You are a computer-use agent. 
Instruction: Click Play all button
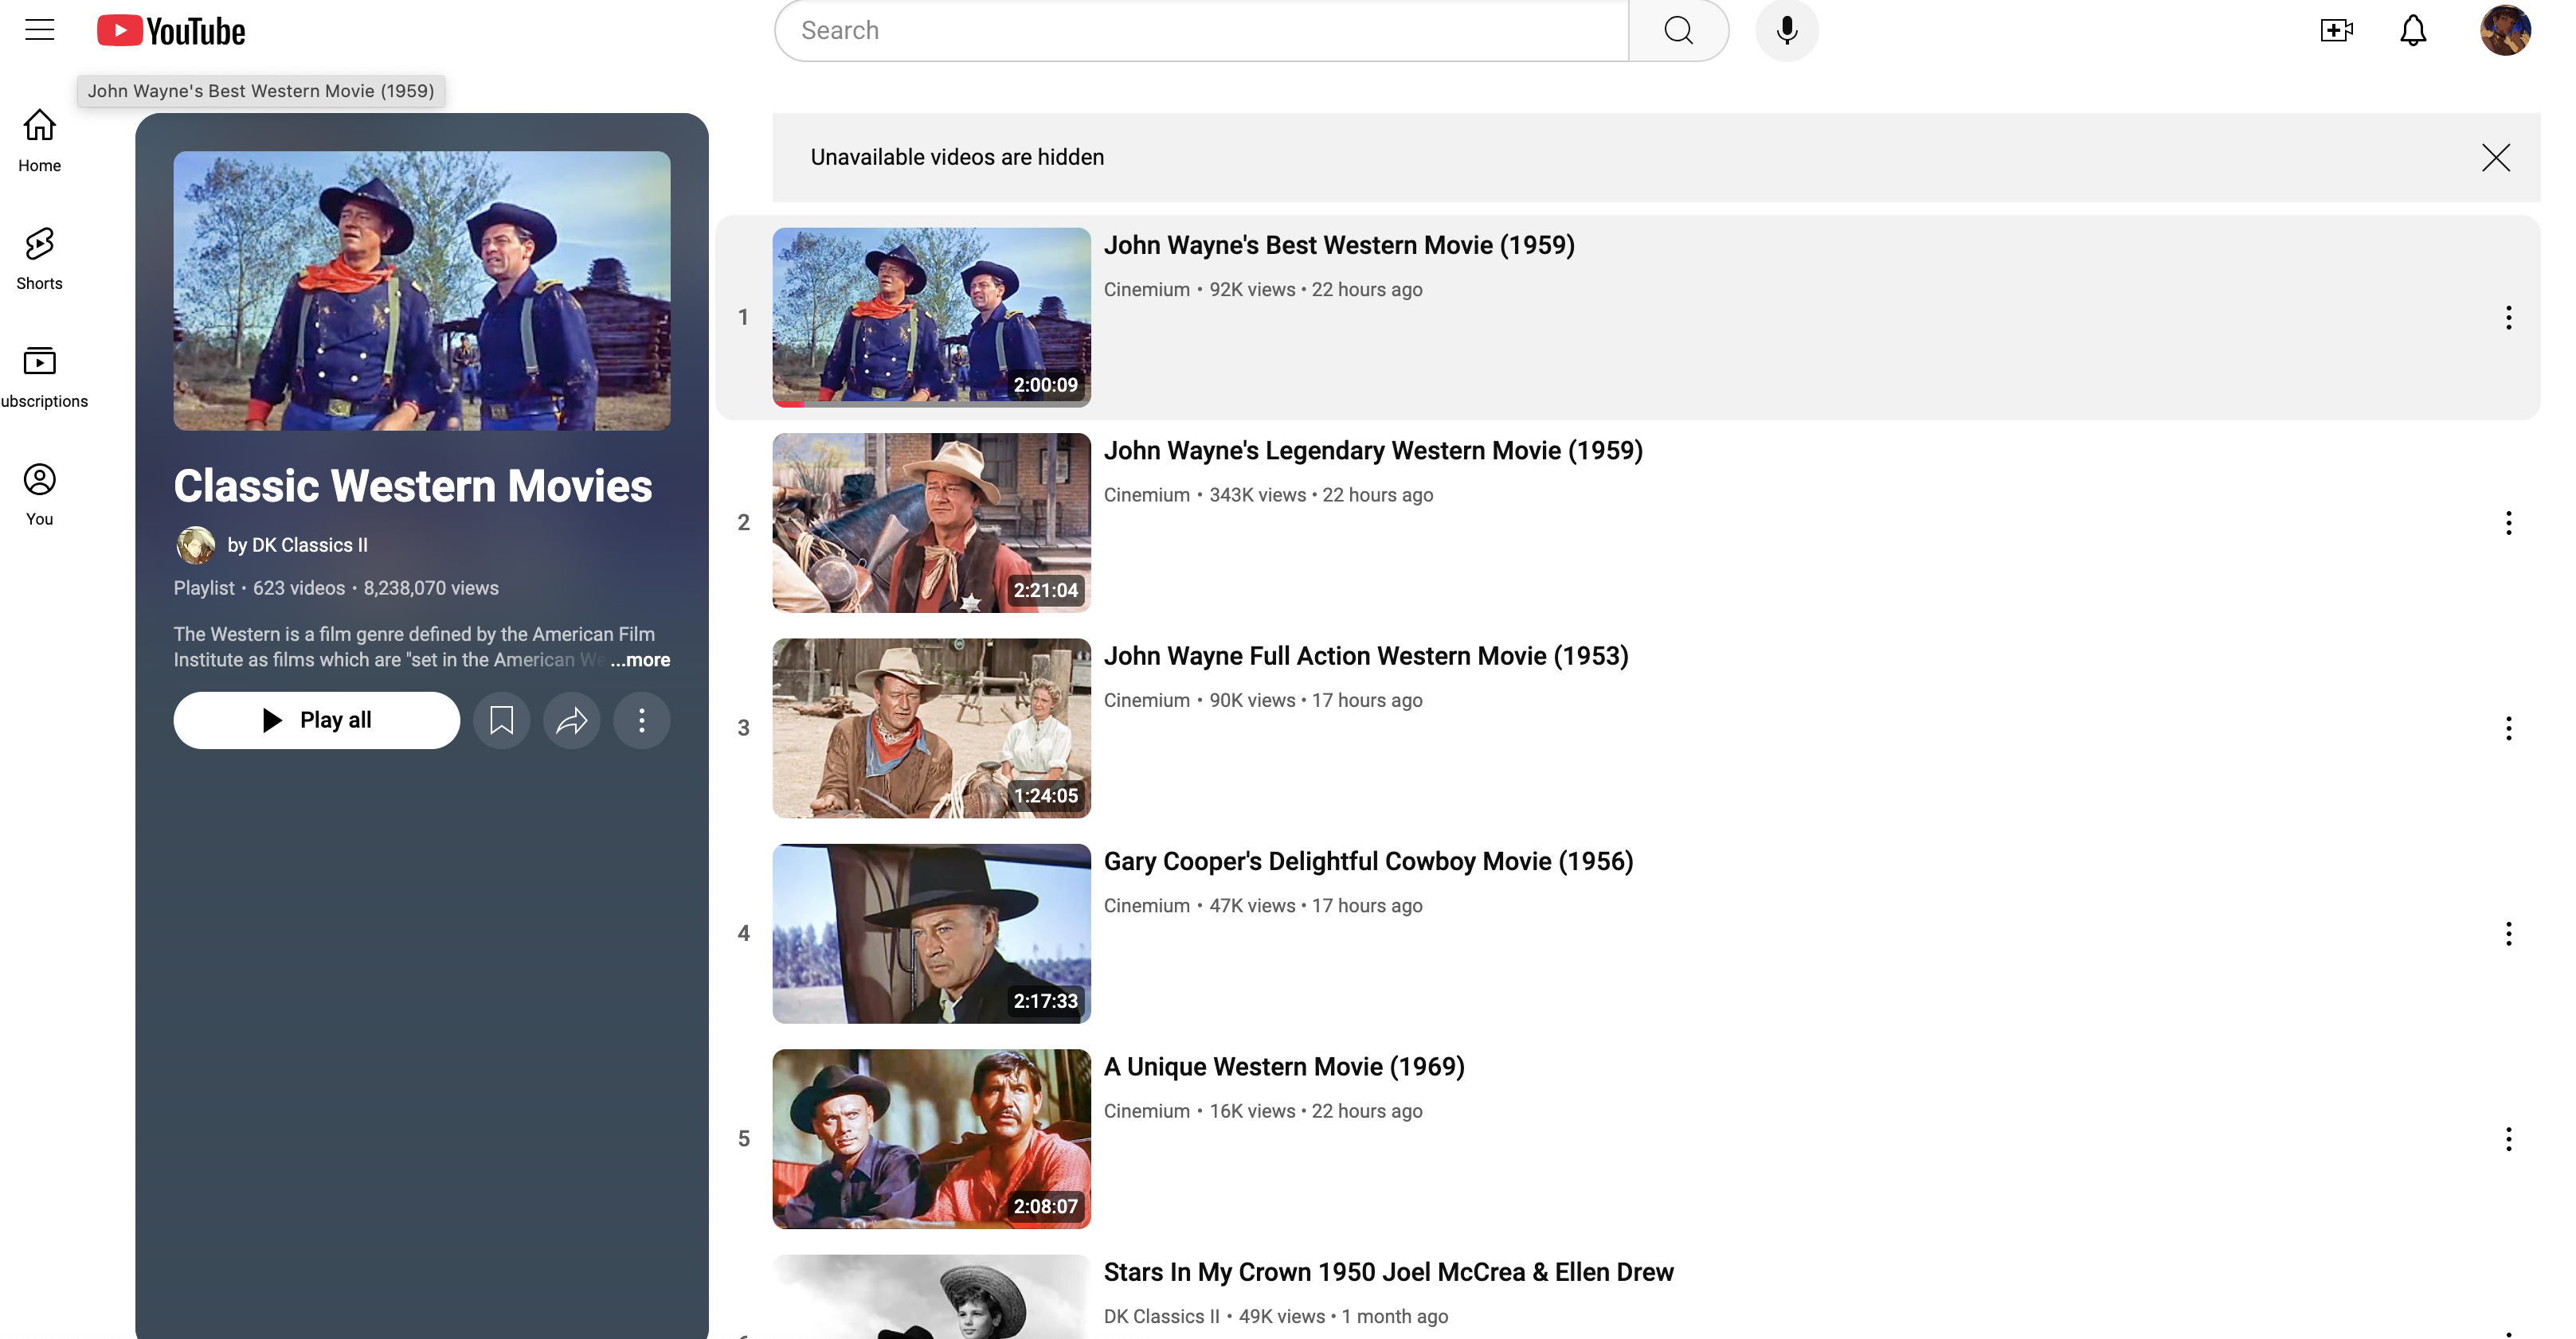(317, 720)
